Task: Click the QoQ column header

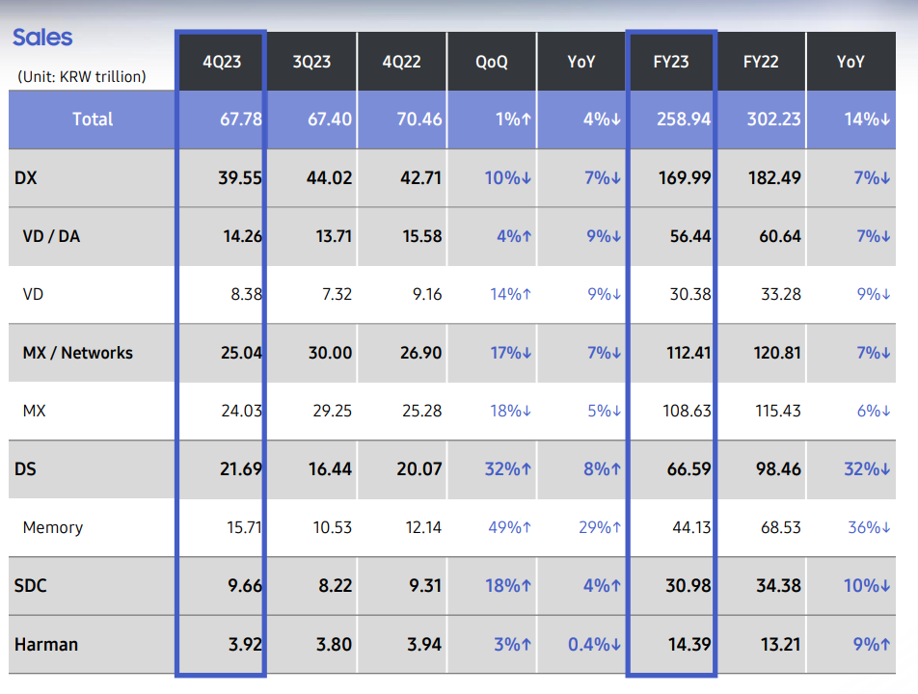Action: (x=492, y=62)
